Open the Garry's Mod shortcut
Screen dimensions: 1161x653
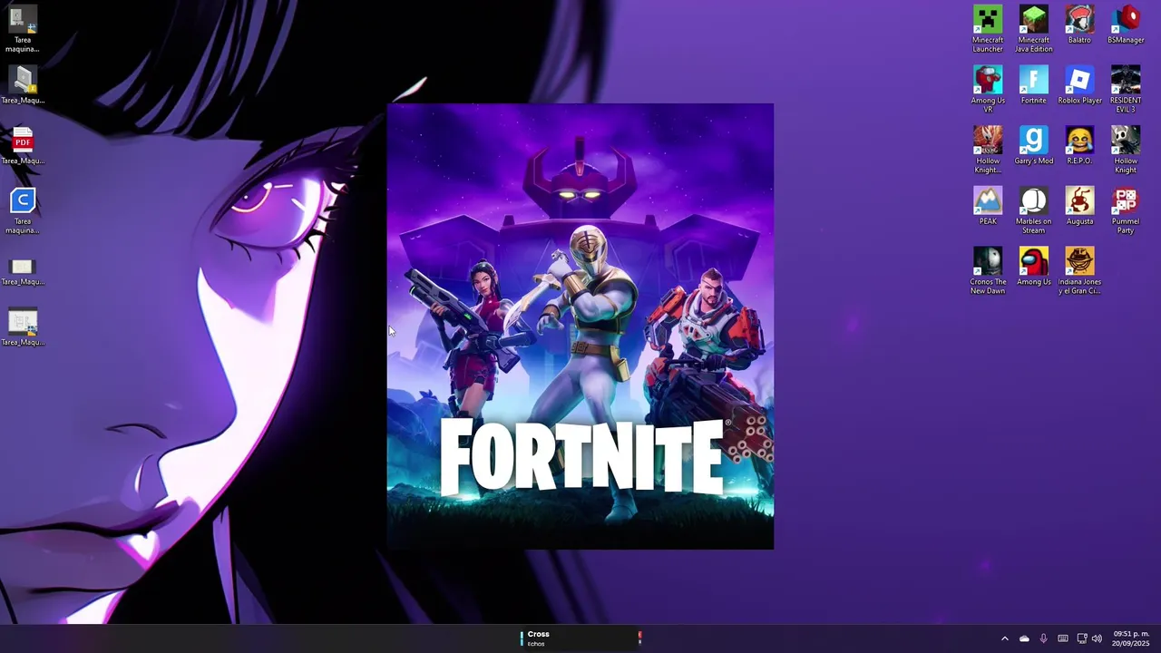(x=1034, y=145)
